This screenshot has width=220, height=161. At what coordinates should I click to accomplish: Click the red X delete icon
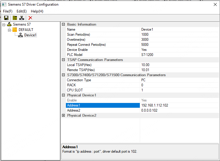(30, 18)
